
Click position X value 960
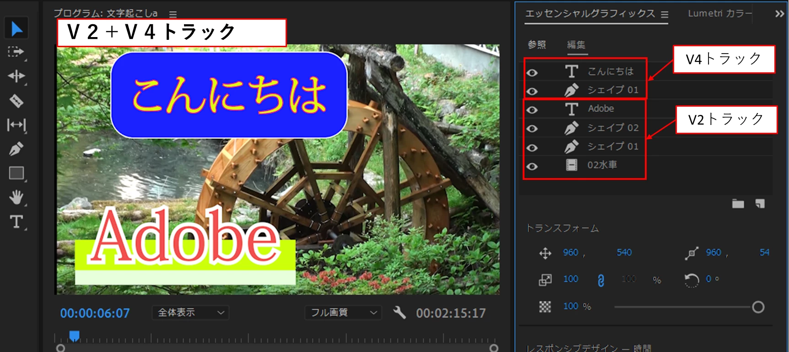coord(571,252)
